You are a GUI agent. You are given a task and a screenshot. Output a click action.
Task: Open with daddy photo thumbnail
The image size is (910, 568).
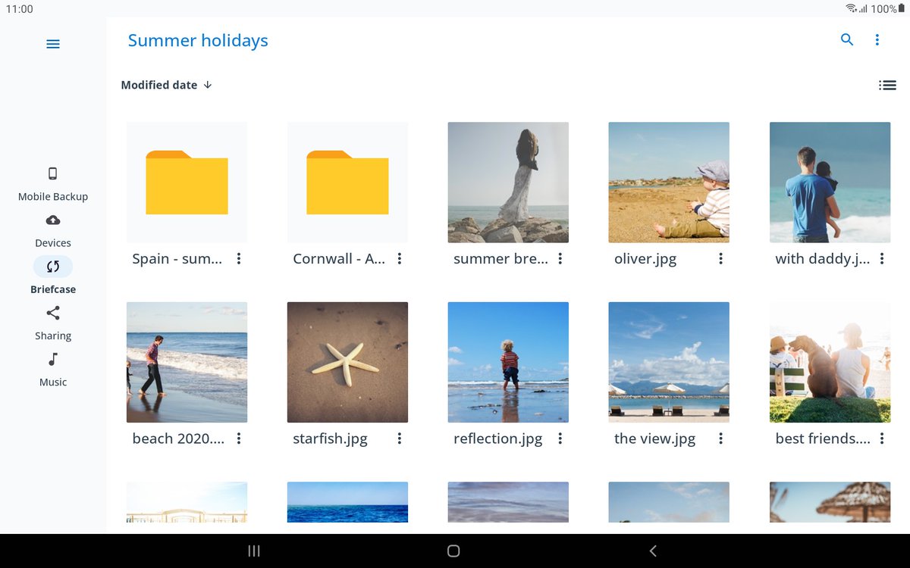pos(830,183)
